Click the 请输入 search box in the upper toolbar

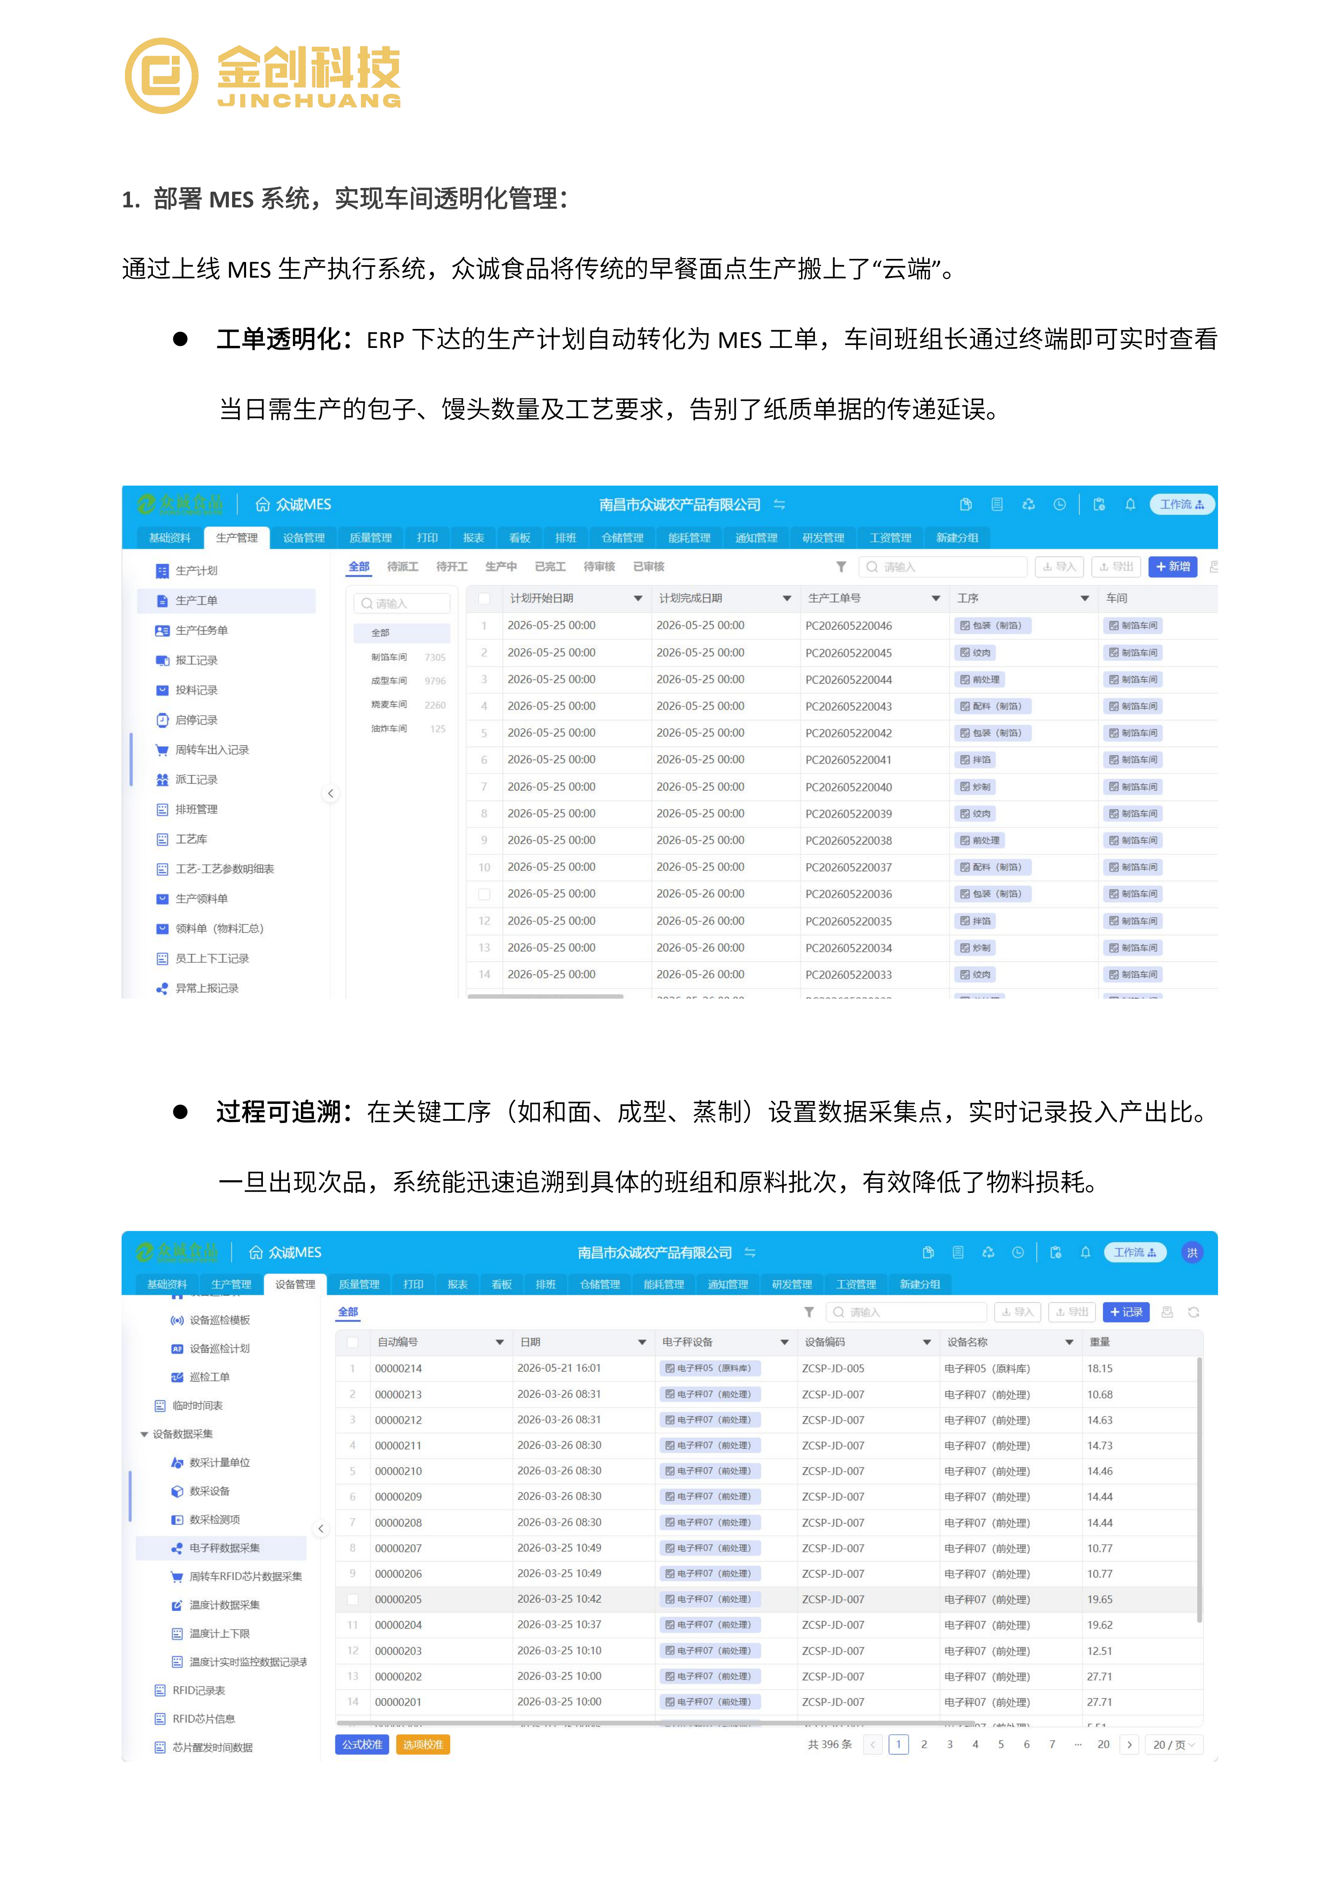point(944,567)
